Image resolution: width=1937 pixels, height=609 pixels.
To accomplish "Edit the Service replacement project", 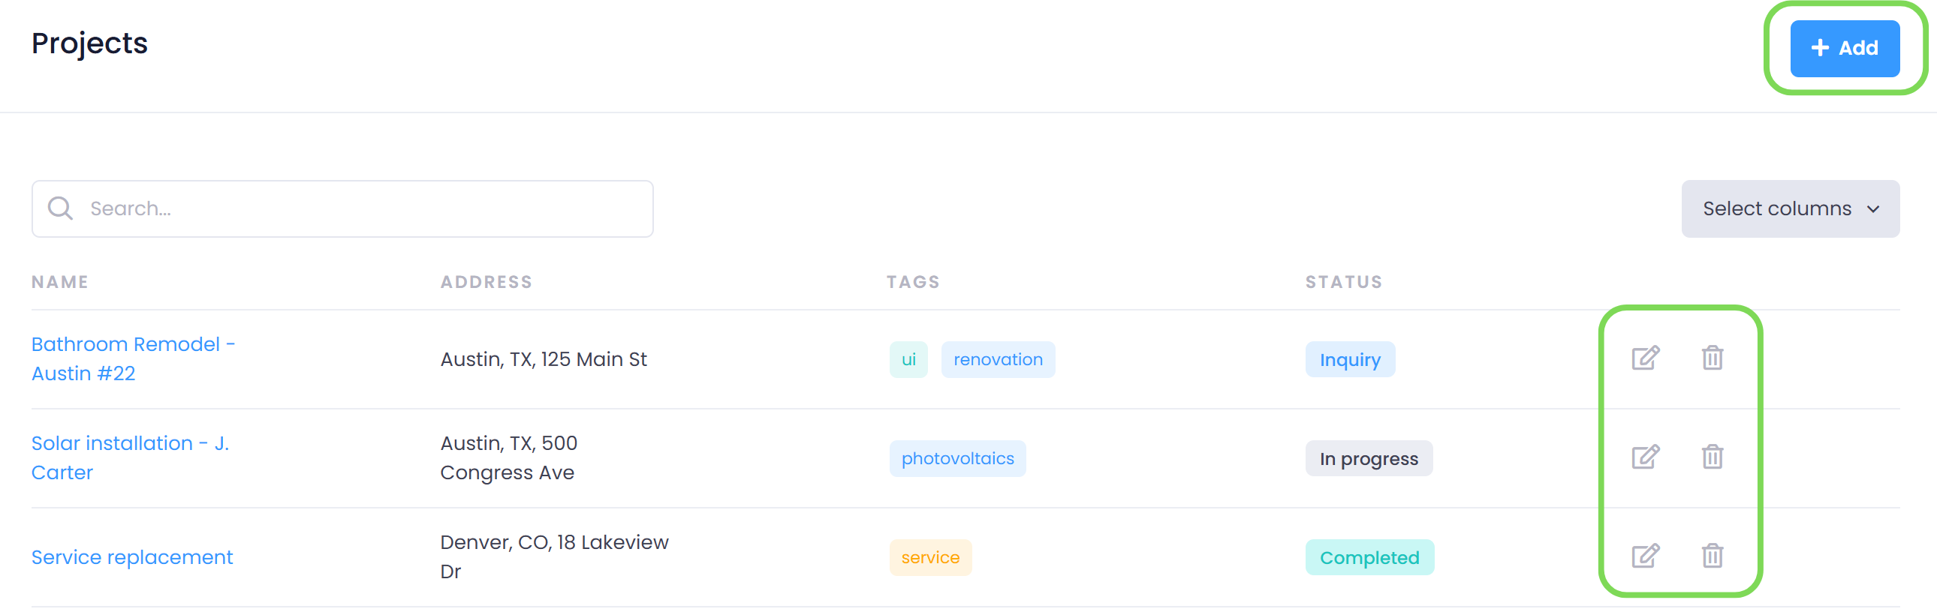I will point(1644,556).
